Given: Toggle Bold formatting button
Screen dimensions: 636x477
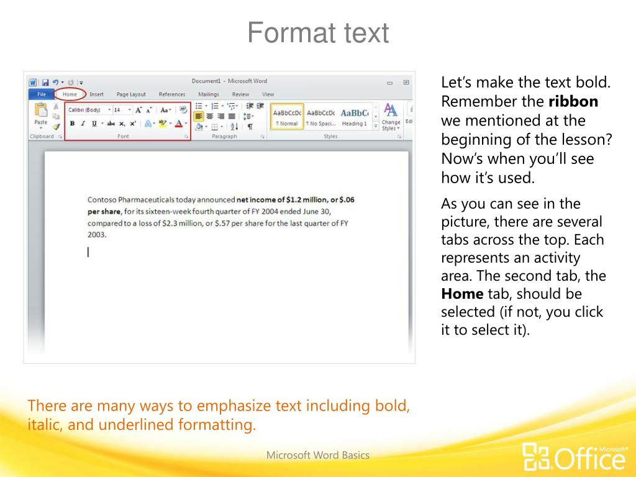Looking at the screenshot, I should tap(72, 124).
